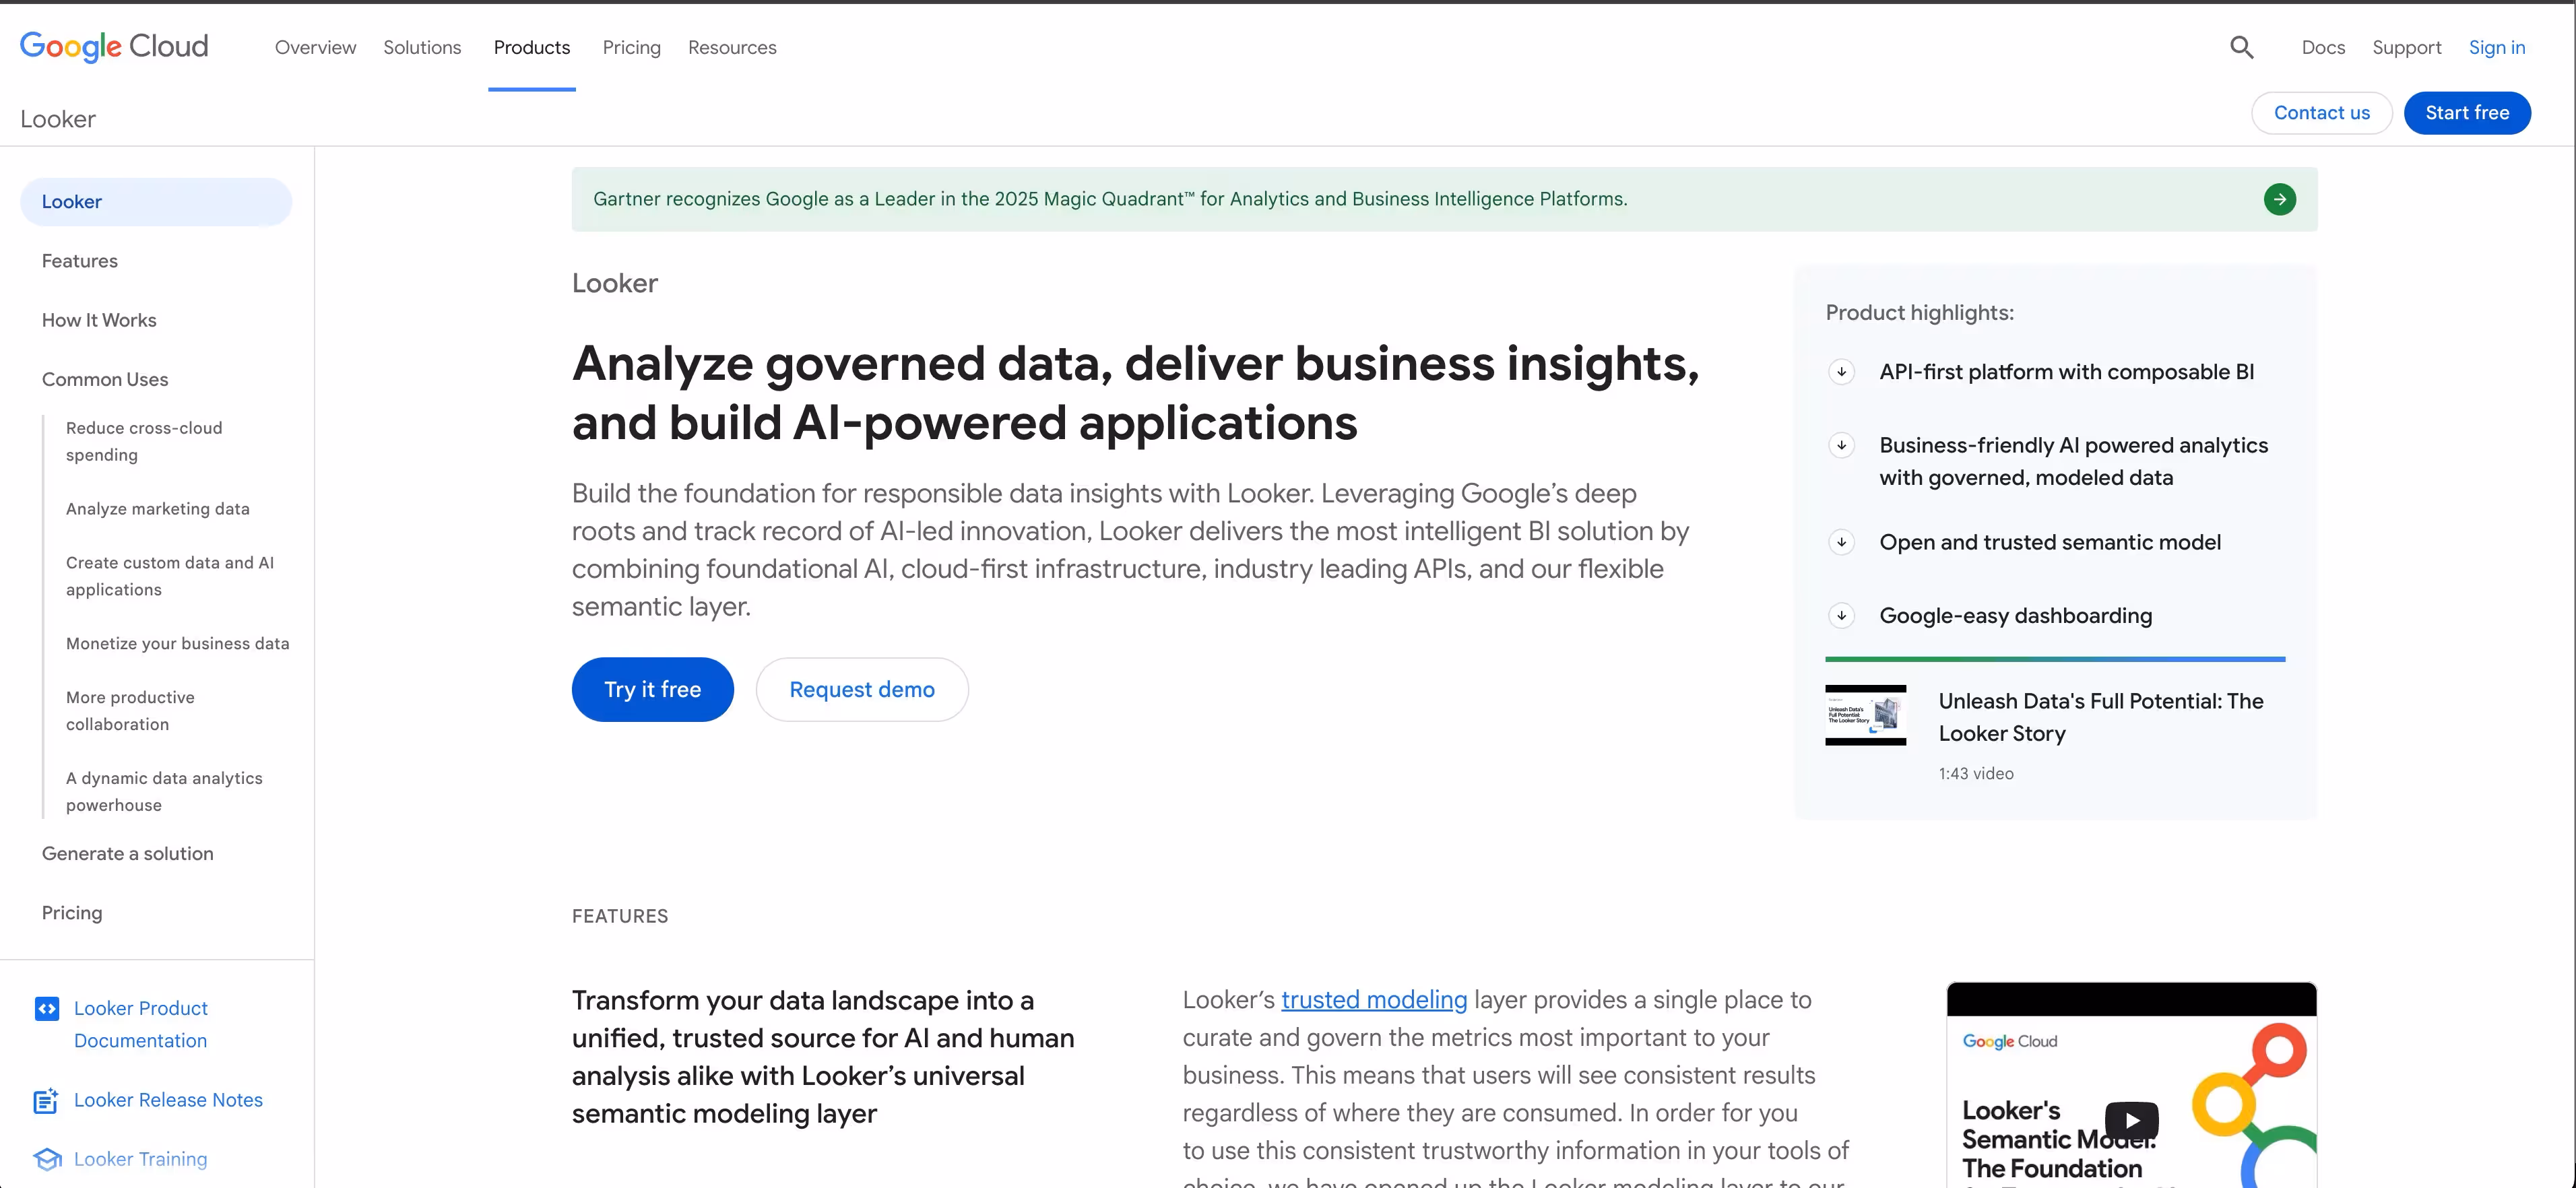
Task: Click the Looker Product Documentation code icon
Action: (46, 1008)
